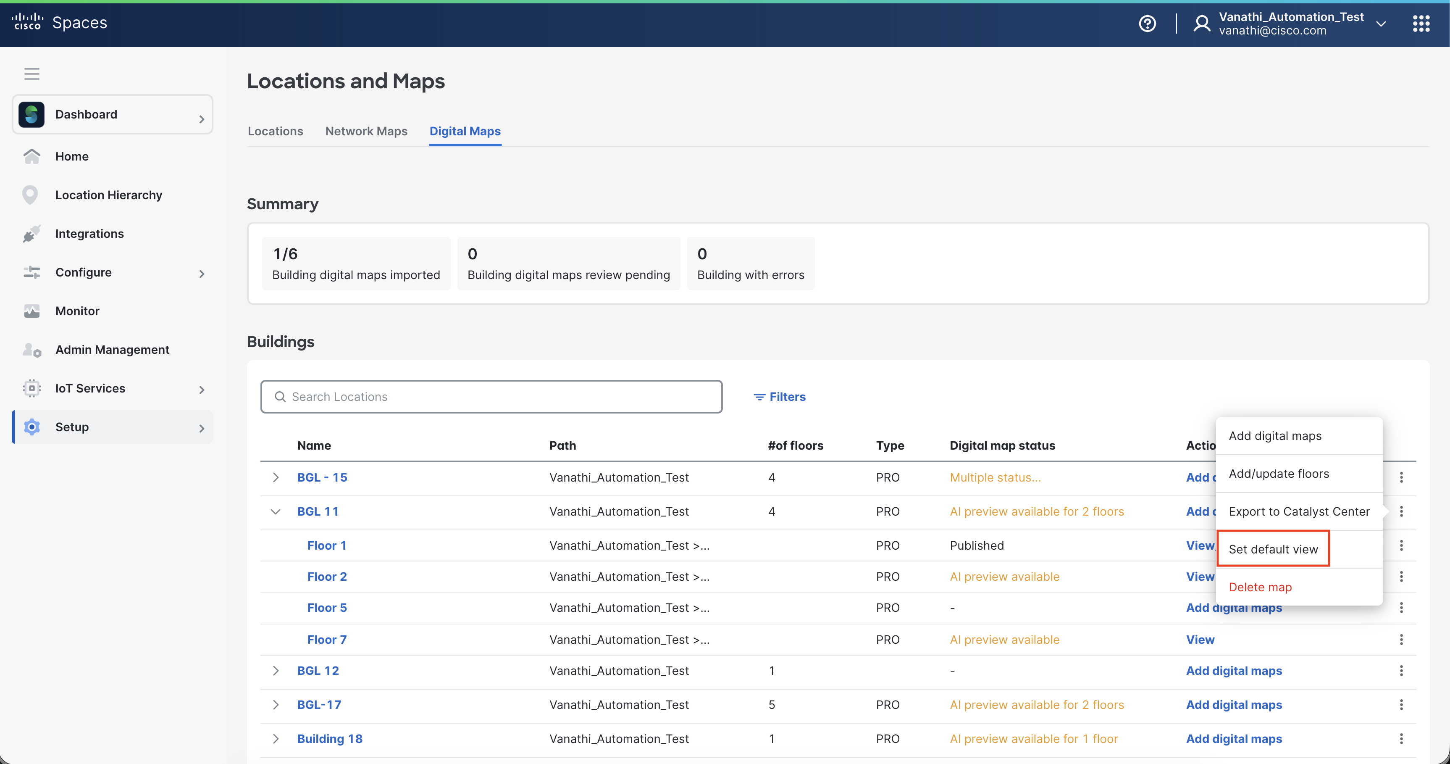Expand the Configure sidebar submenu
This screenshot has height=764, width=1450.
point(202,274)
